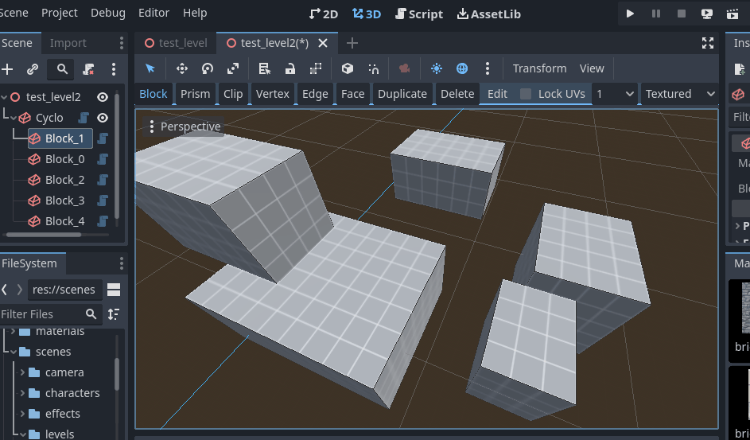Open the Debug menu
This screenshot has width=750, height=440.
(x=108, y=13)
